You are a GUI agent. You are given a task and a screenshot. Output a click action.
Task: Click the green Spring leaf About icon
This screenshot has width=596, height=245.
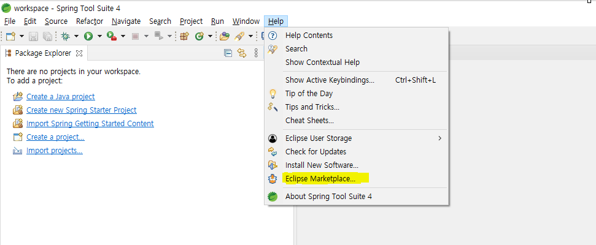273,197
